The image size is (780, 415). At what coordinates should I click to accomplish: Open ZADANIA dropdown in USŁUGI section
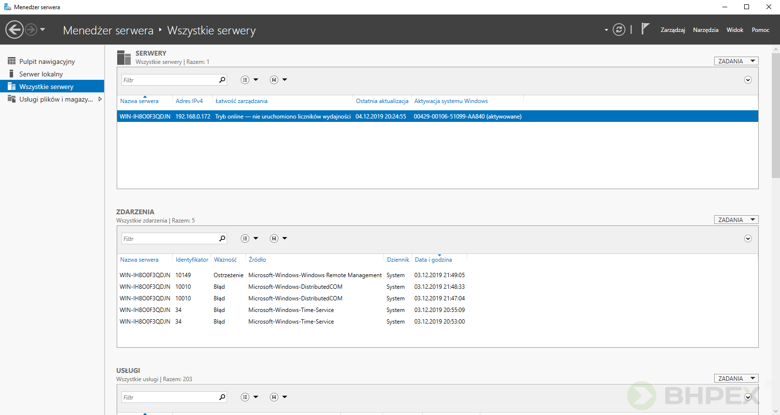point(736,378)
